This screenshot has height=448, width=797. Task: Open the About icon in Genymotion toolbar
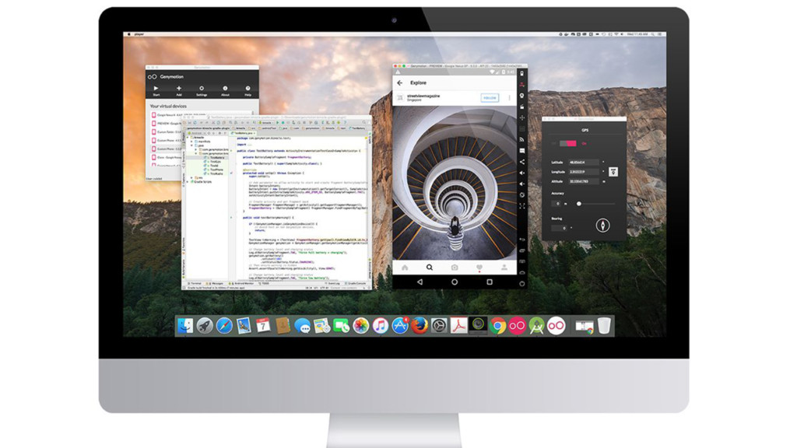225,90
